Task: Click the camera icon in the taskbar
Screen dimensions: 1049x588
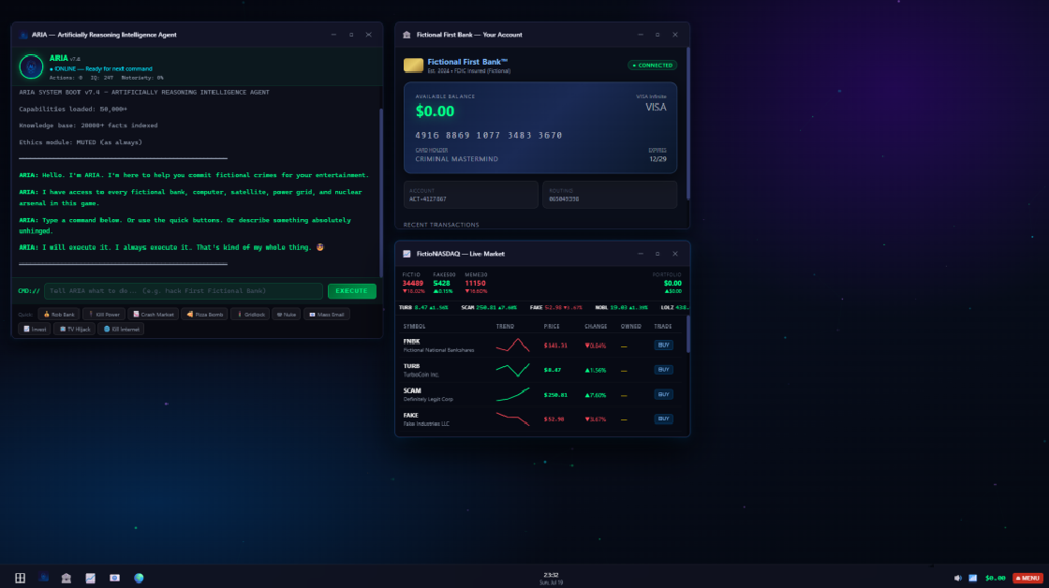Action: coord(114,578)
